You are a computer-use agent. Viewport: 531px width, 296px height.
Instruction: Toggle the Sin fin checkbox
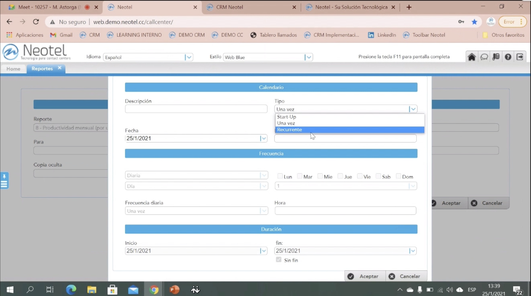(279, 260)
